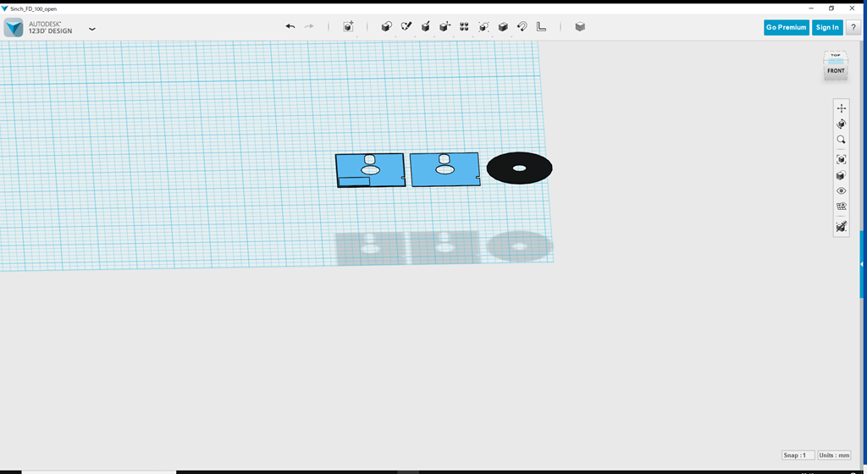The width and height of the screenshot is (867, 474).
Task: Expand the application menu chevron
Action: [x=92, y=29]
